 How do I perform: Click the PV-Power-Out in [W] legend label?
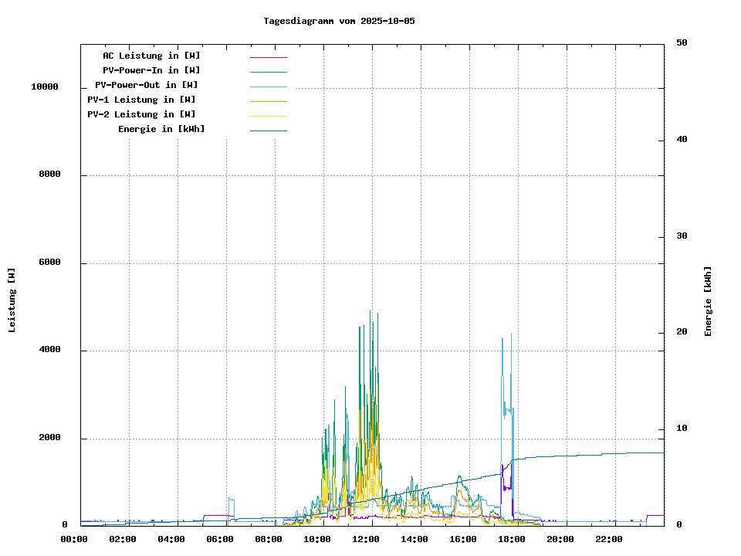[146, 85]
